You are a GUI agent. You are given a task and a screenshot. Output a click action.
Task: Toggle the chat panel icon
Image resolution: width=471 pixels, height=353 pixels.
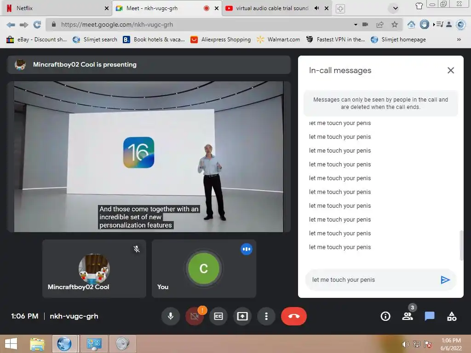point(430,316)
